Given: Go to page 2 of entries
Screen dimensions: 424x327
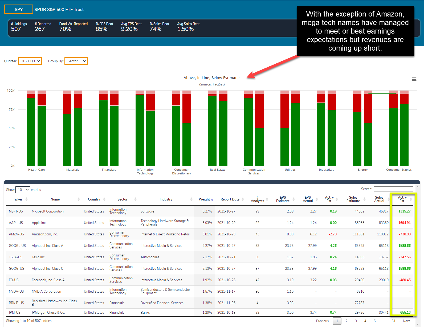Looking at the screenshot, I should pyautogui.click(x=346, y=321).
